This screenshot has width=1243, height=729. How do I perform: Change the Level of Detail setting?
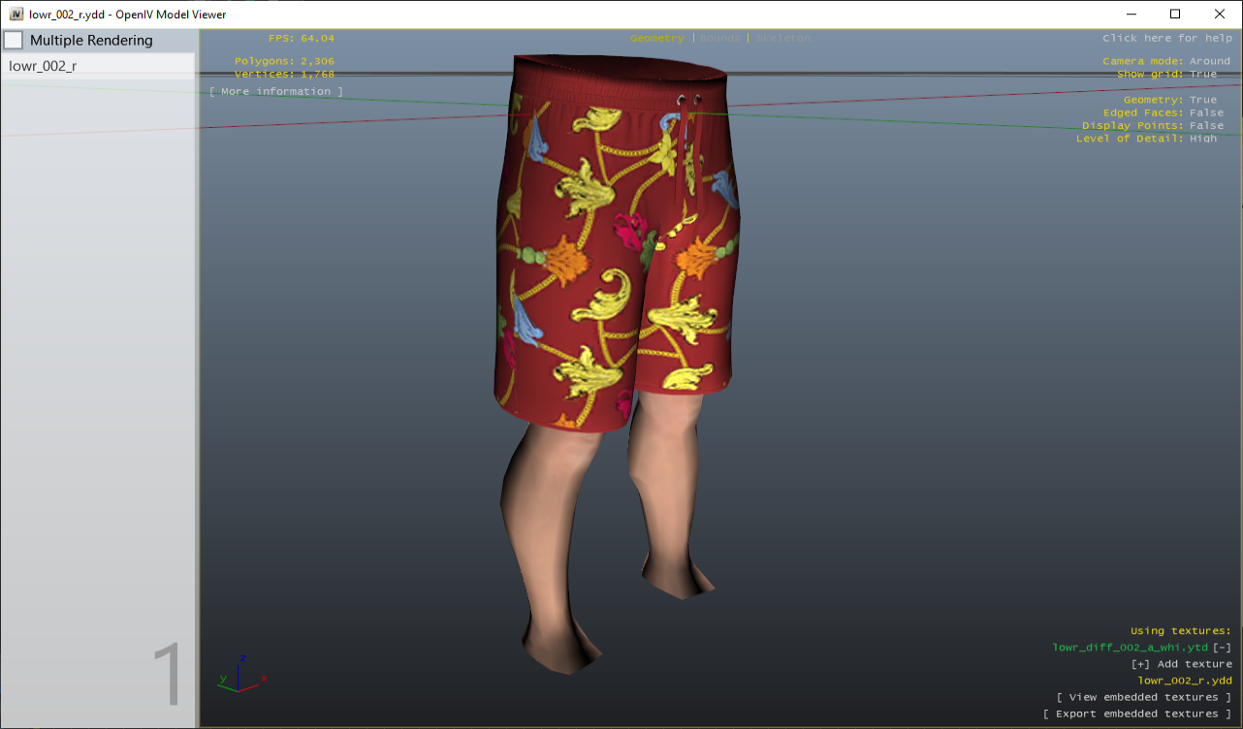tap(1204, 138)
